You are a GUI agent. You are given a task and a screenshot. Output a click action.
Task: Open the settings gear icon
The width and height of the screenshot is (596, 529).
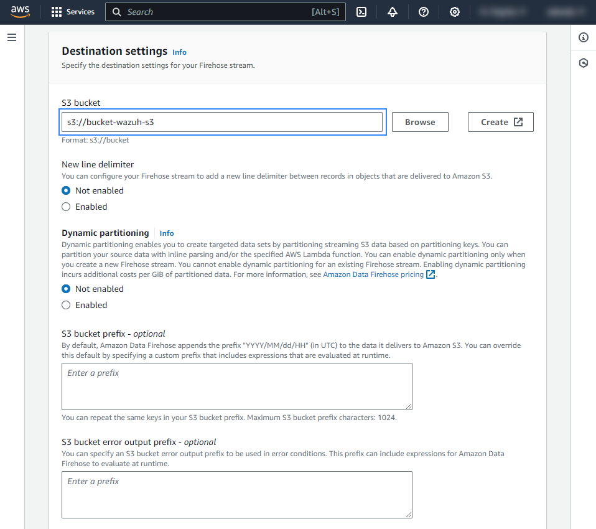(x=455, y=12)
